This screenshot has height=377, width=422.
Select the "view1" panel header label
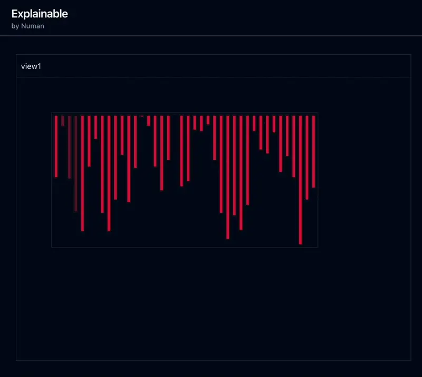[31, 66]
